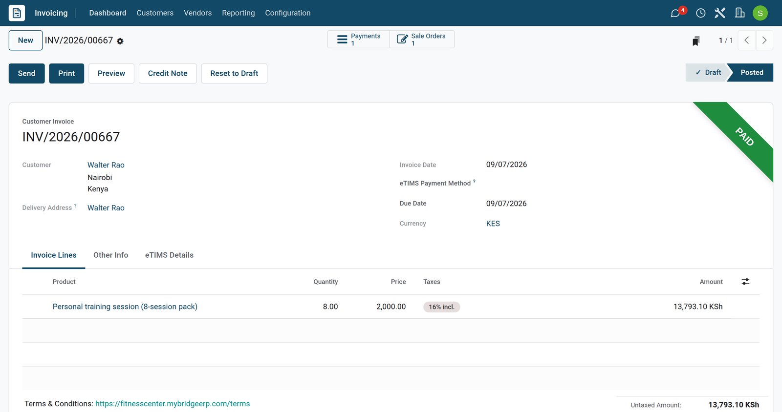The width and height of the screenshot is (782, 412).
Task: Open Payments smart button
Action: 358,40
